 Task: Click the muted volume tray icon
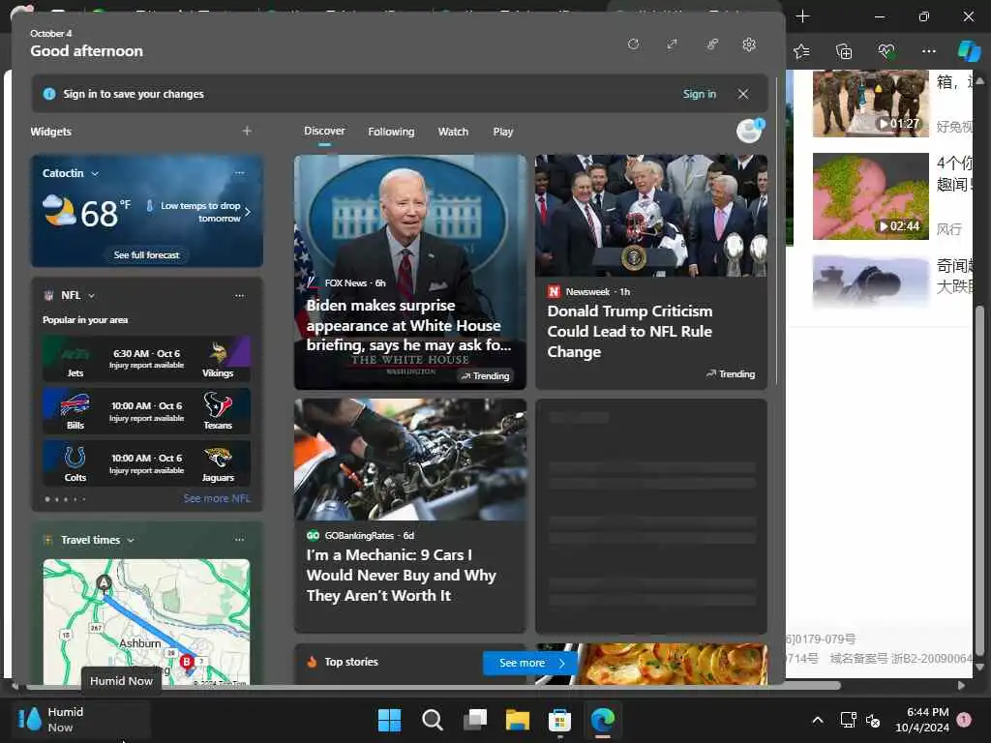click(873, 720)
